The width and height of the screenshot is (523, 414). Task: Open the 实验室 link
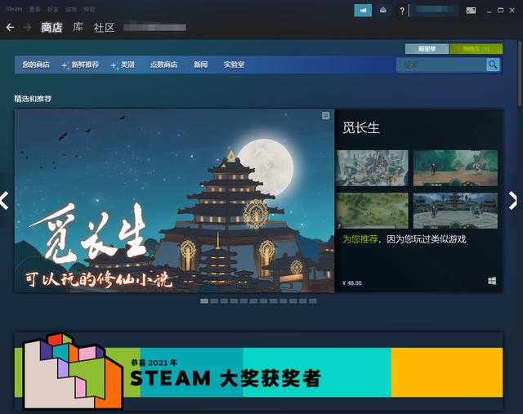(x=234, y=65)
